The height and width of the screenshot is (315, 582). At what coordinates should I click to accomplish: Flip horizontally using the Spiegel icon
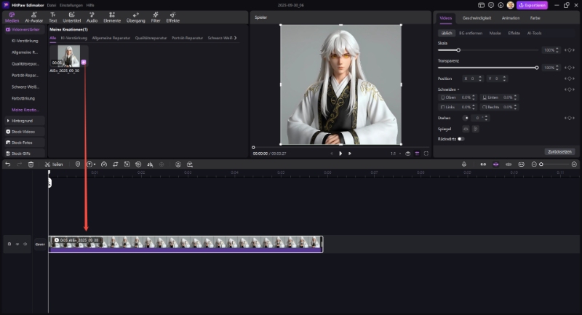pyautogui.click(x=466, y=128)
